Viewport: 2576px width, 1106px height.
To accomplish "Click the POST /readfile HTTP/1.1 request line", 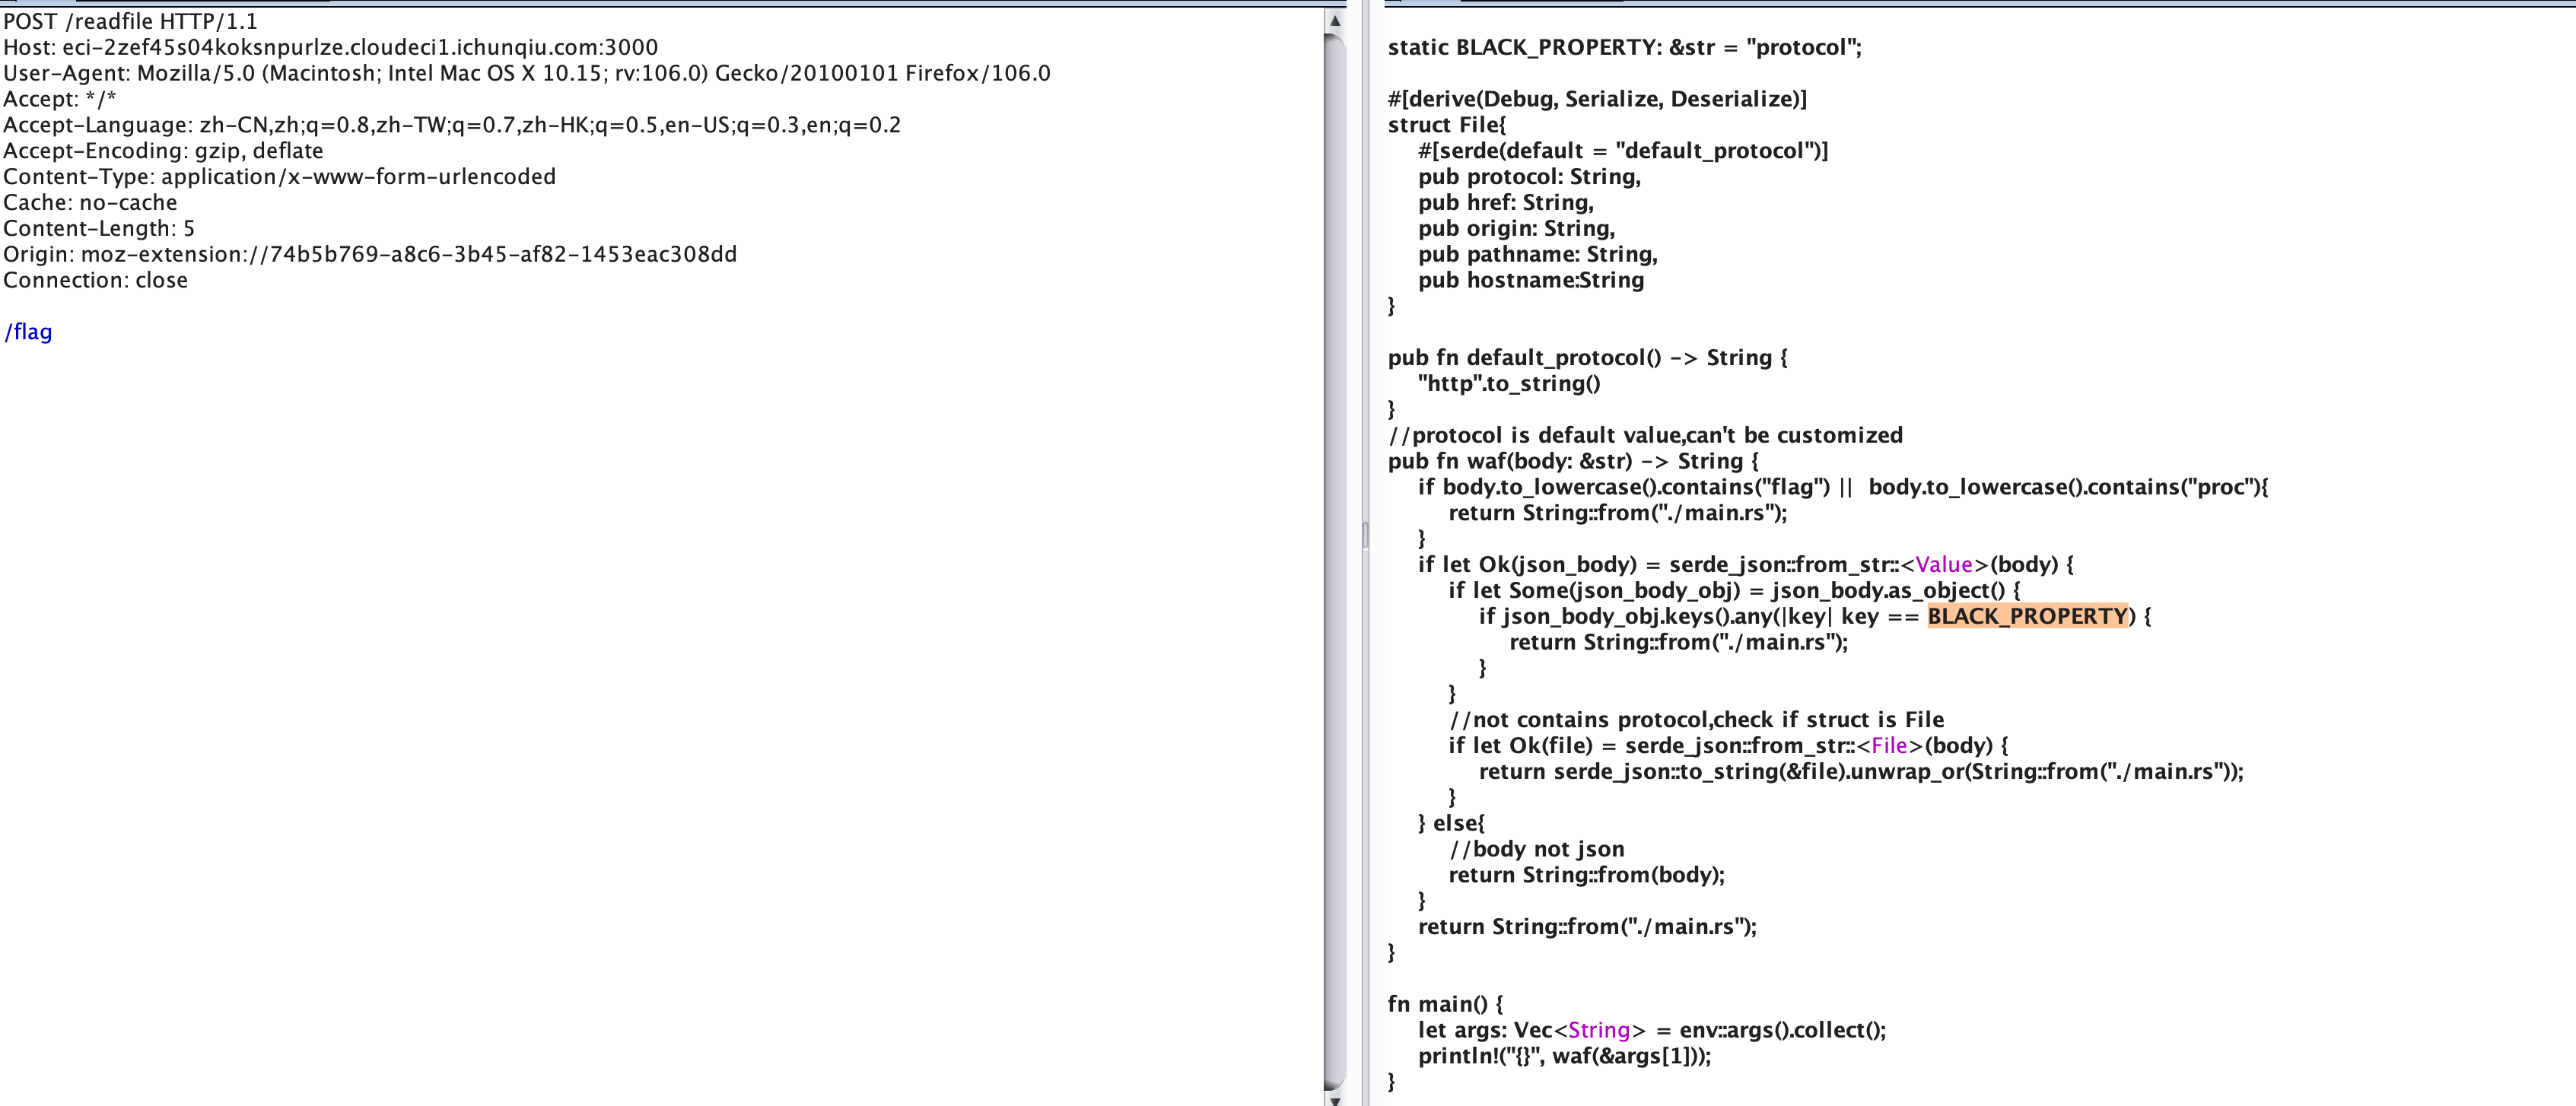I will [x=130, y=21].
